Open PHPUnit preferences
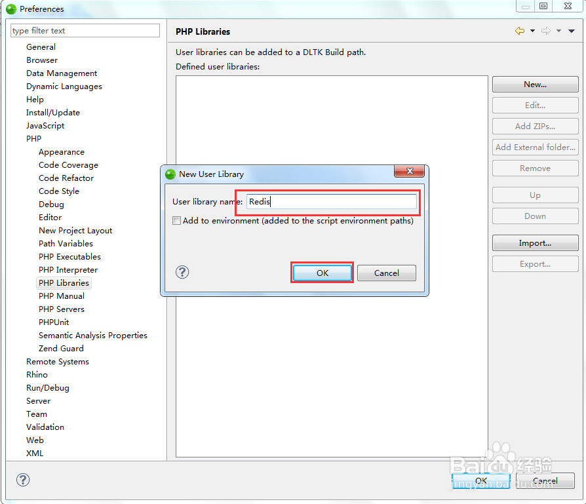 [x=54, y=322]
